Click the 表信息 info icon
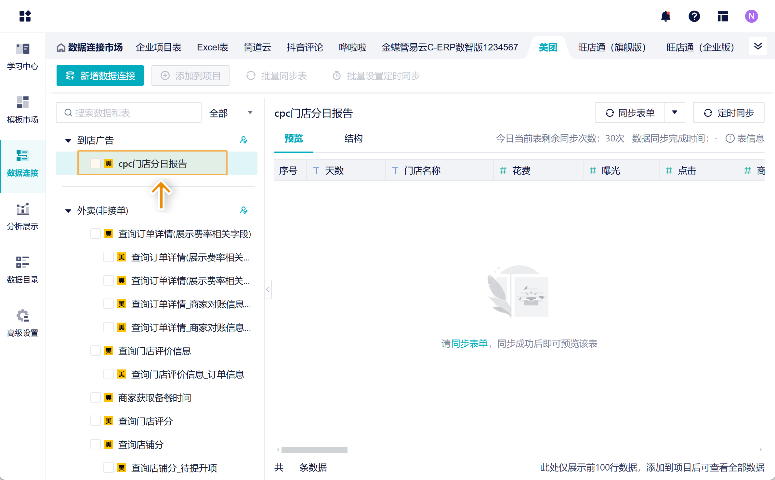The width and height of the screenshot is (775, 480). 730,139
